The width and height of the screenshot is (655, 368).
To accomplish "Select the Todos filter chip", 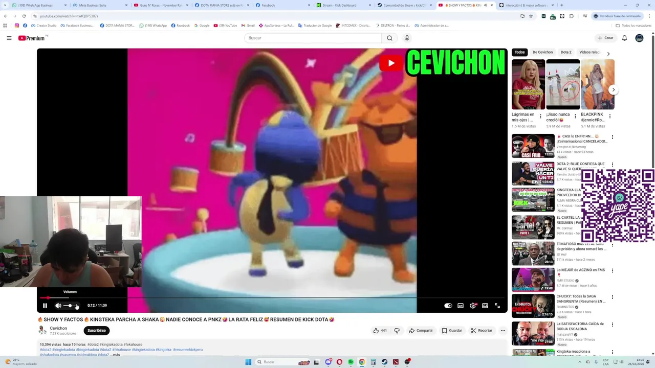I will (x=519, y=52).
